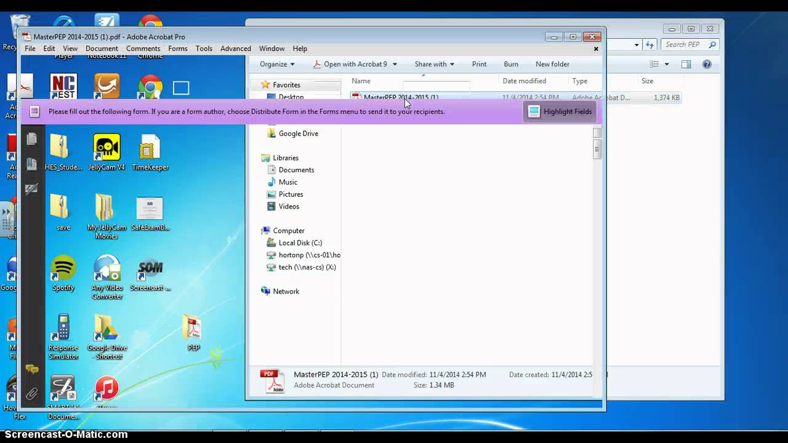Click the Any Video Converter shortcut

tap(107, 277)
